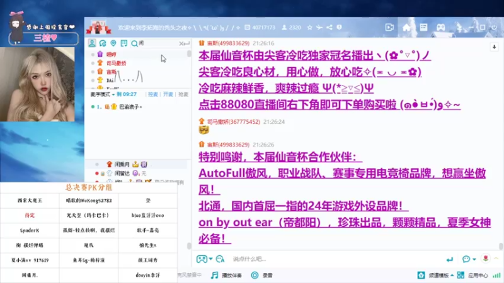Open the user list tab icon

coord(92,43)
